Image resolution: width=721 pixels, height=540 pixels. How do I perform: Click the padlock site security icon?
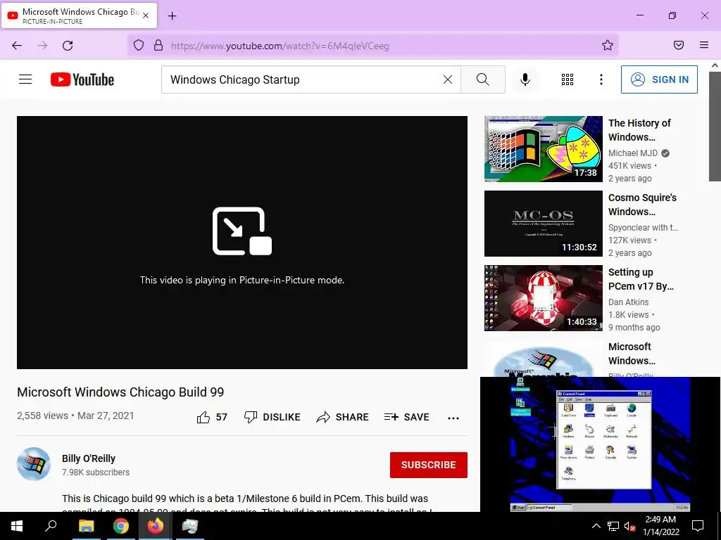158,45
